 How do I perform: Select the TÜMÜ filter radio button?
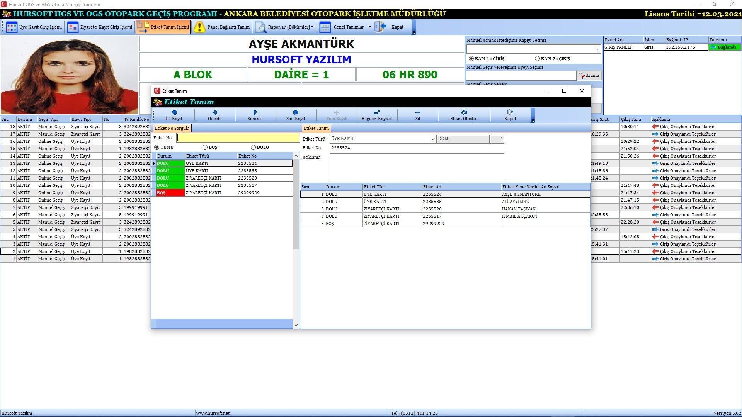(x=157, y=147)
